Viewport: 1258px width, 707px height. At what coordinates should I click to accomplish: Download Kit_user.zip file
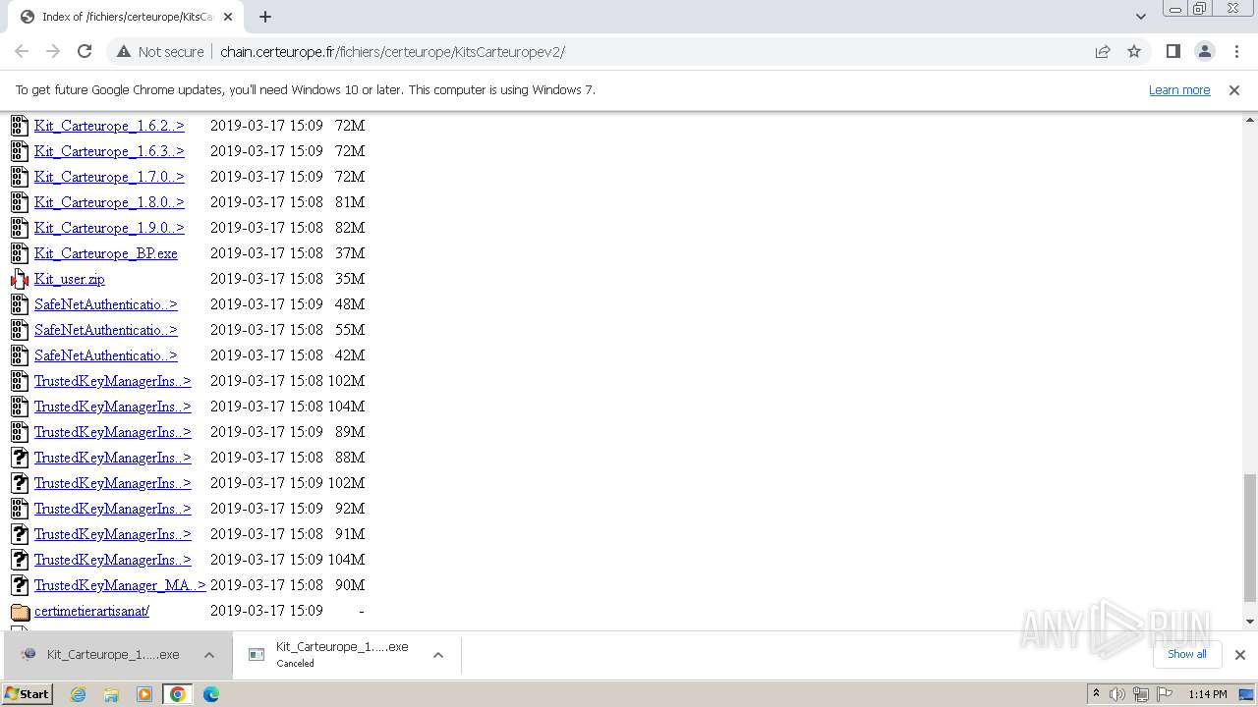70,279
